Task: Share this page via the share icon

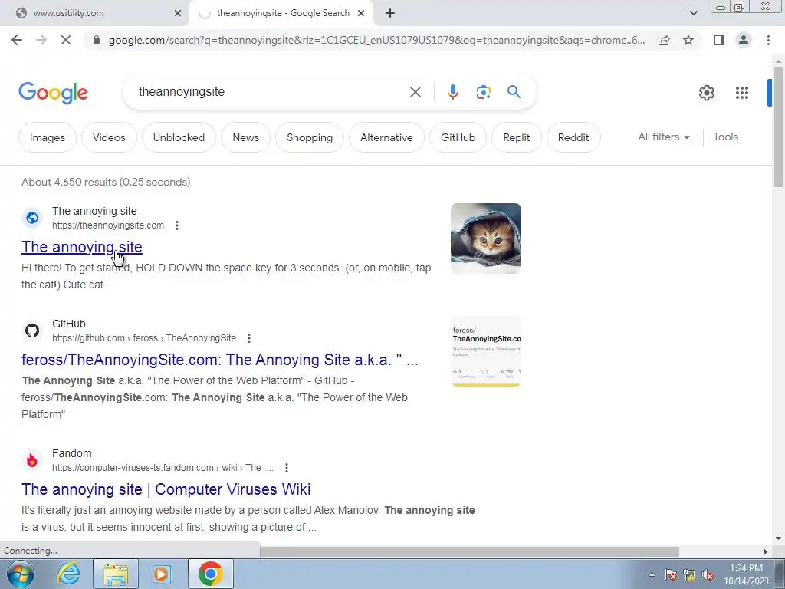Action: click(664, 40)
